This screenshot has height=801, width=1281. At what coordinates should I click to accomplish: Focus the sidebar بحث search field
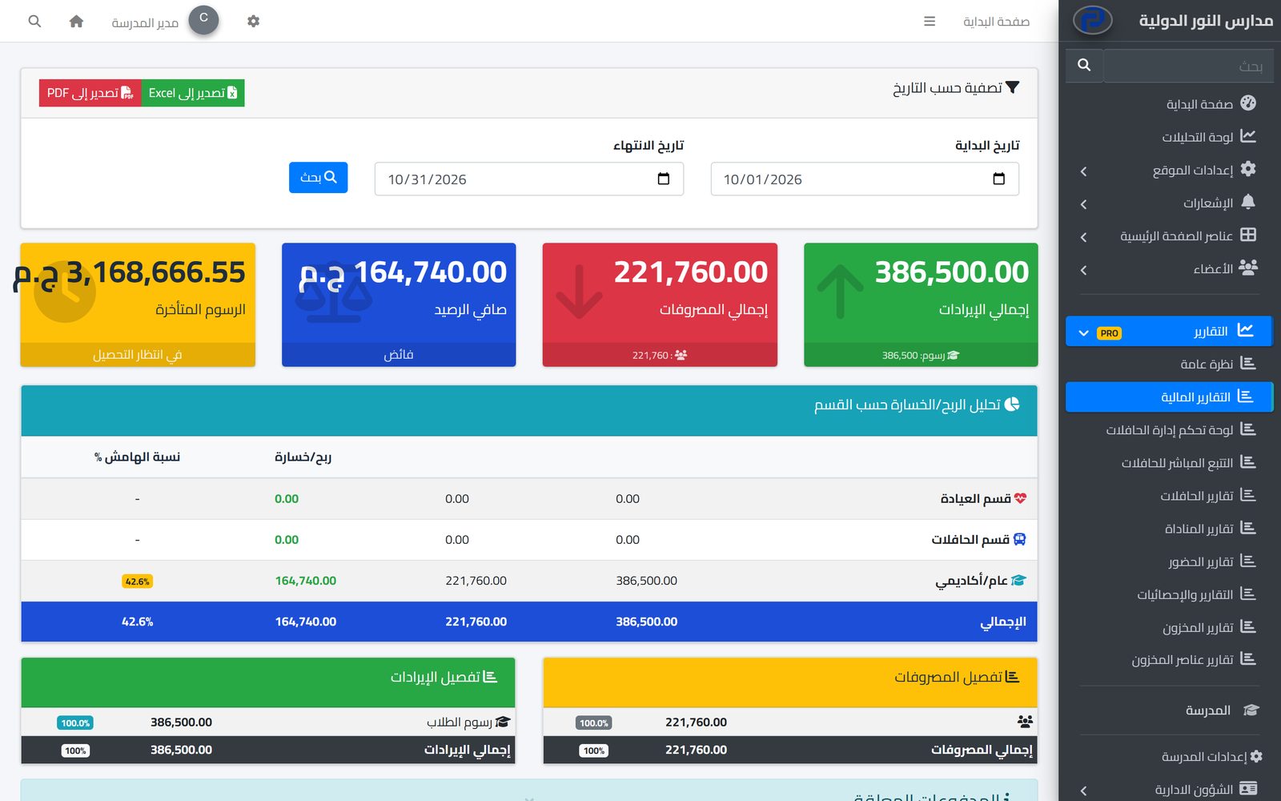[x=1187, y=65]
